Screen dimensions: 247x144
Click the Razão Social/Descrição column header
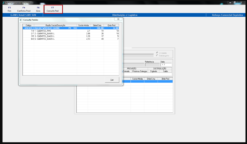coord(55,25)
